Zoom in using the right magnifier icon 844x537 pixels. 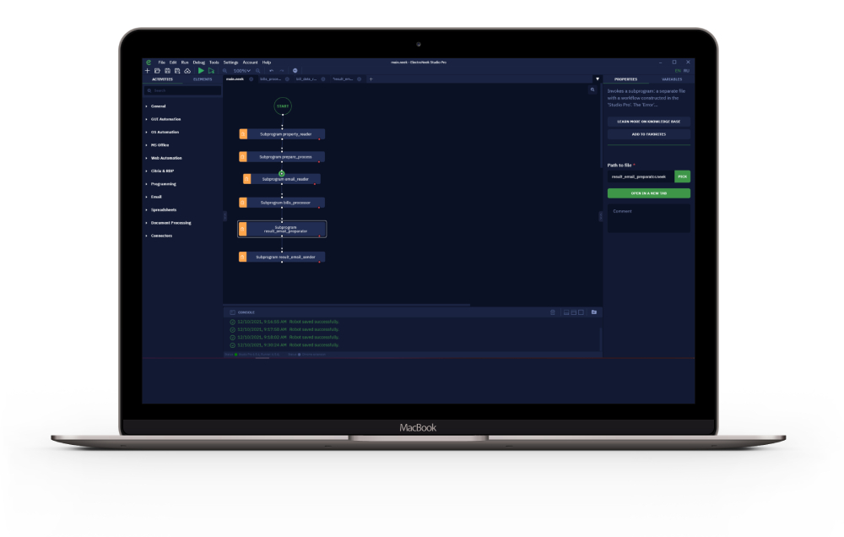pyautogui.click(x=257, y=71)
